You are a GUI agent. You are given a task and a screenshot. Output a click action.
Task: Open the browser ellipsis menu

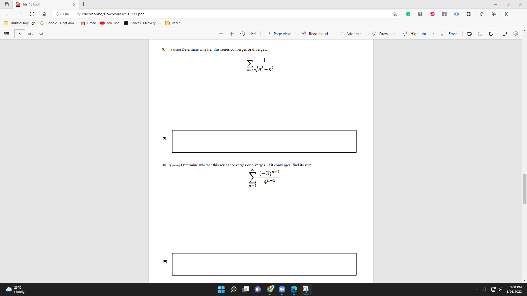[x=519, y=14]
